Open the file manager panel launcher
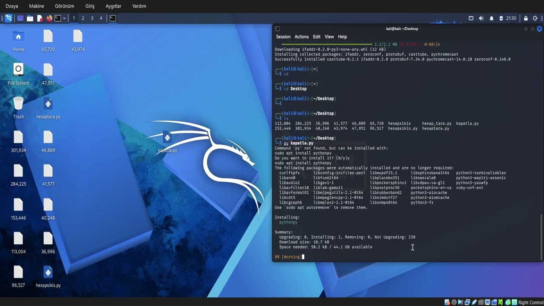 (30, 18)
